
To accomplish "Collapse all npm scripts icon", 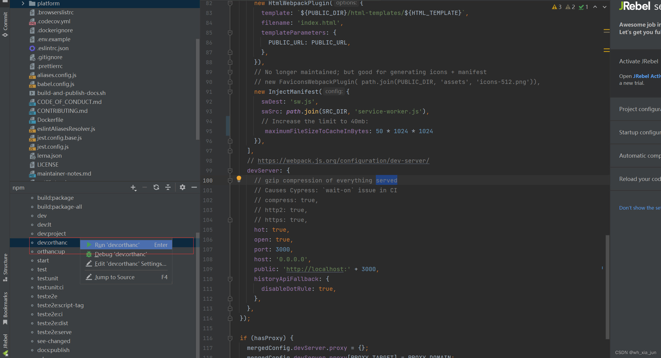I will pyautogui.click(x=168, y=187).
